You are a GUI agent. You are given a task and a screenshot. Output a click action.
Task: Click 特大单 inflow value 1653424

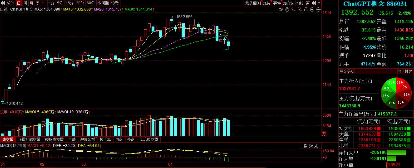coord(367,129)
